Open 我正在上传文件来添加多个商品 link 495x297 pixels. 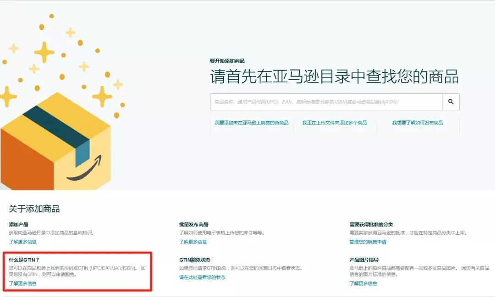tap(335, 123)
